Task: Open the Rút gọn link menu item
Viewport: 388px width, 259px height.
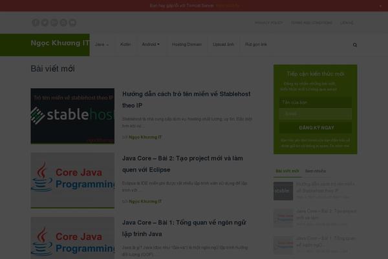Action: [256, 45]
